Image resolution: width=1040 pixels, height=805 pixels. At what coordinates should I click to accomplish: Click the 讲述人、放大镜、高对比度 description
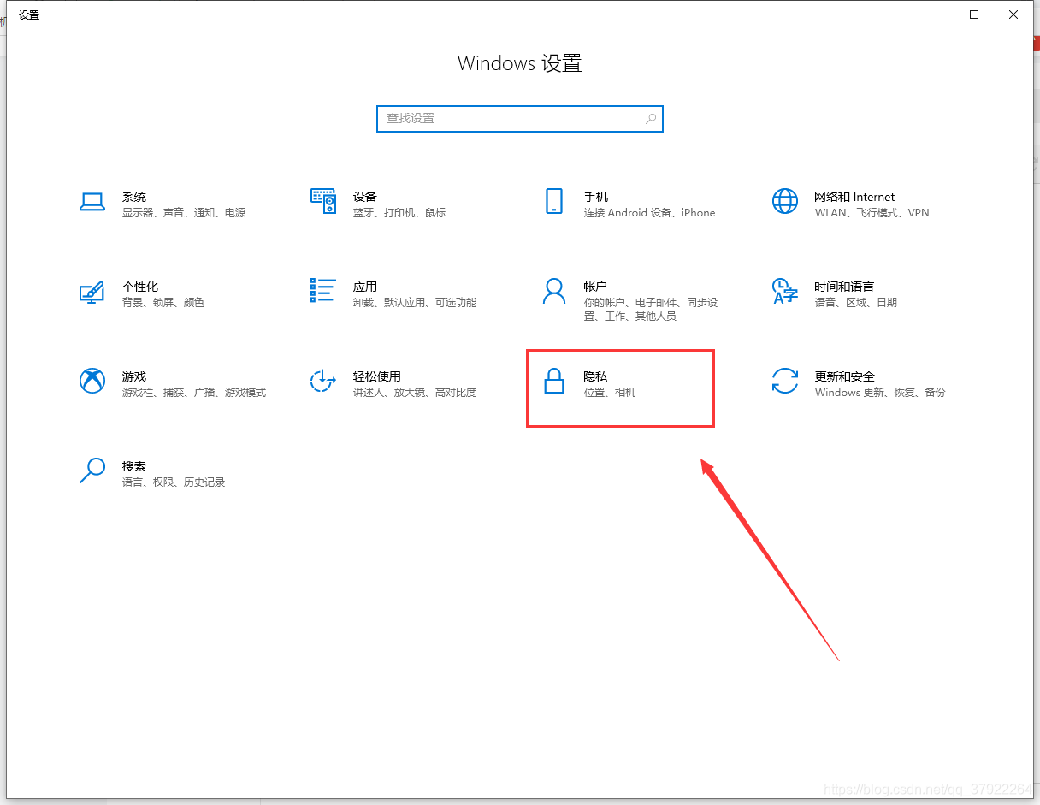pyautogui.click(x=415, y=393)
